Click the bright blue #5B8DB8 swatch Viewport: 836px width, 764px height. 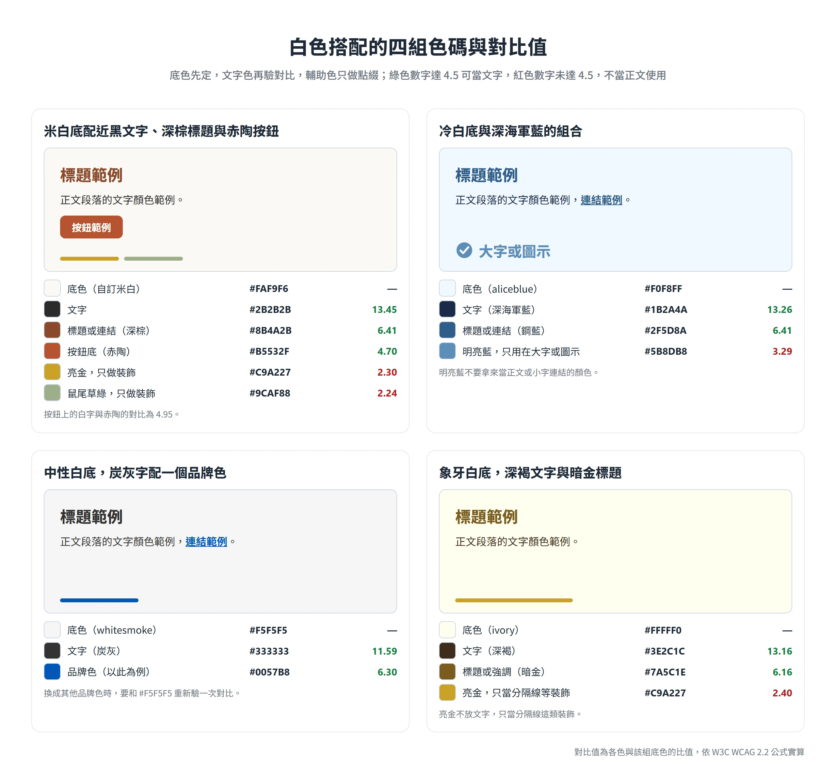point(447,351)
